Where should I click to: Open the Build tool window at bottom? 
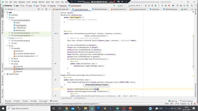[25, 101]
